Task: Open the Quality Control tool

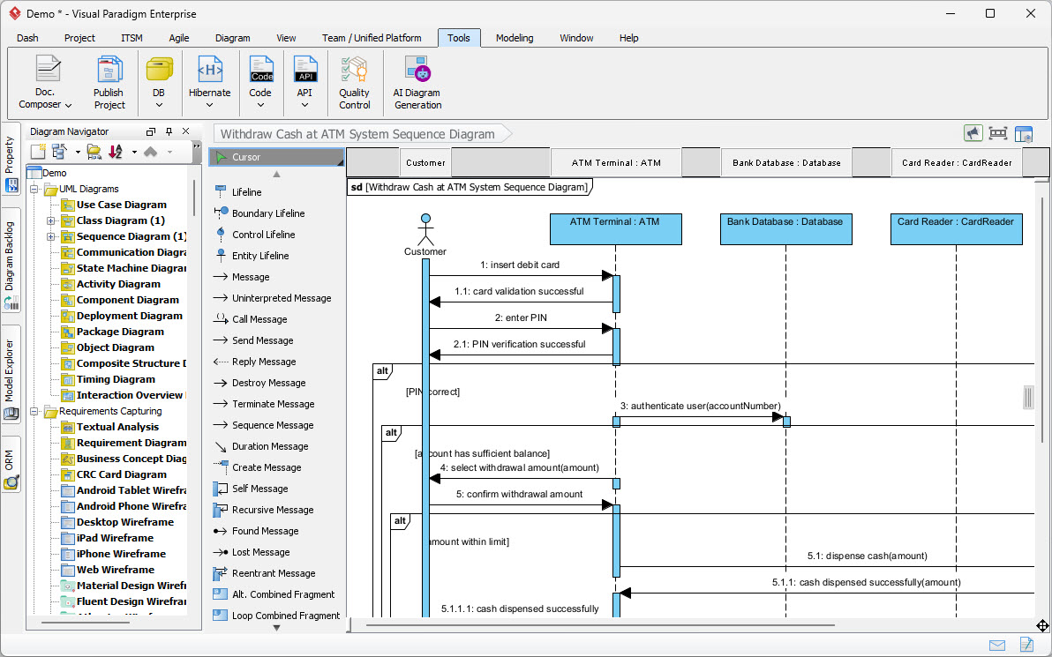Action: pyautogui.click(x=354, y=83)
